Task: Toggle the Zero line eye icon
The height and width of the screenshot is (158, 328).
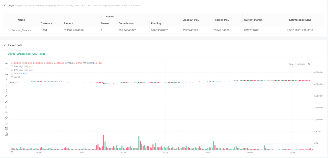Action: (x=12, y=73)
